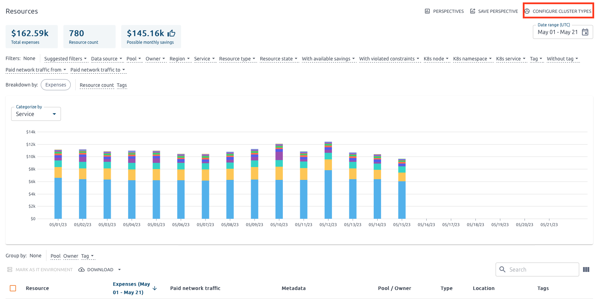Image resolution: width=598 pixels, height=299 pixels.
Task: Open Configure Cluster Types
Action: pyautogui.click(x=558, y=11)
